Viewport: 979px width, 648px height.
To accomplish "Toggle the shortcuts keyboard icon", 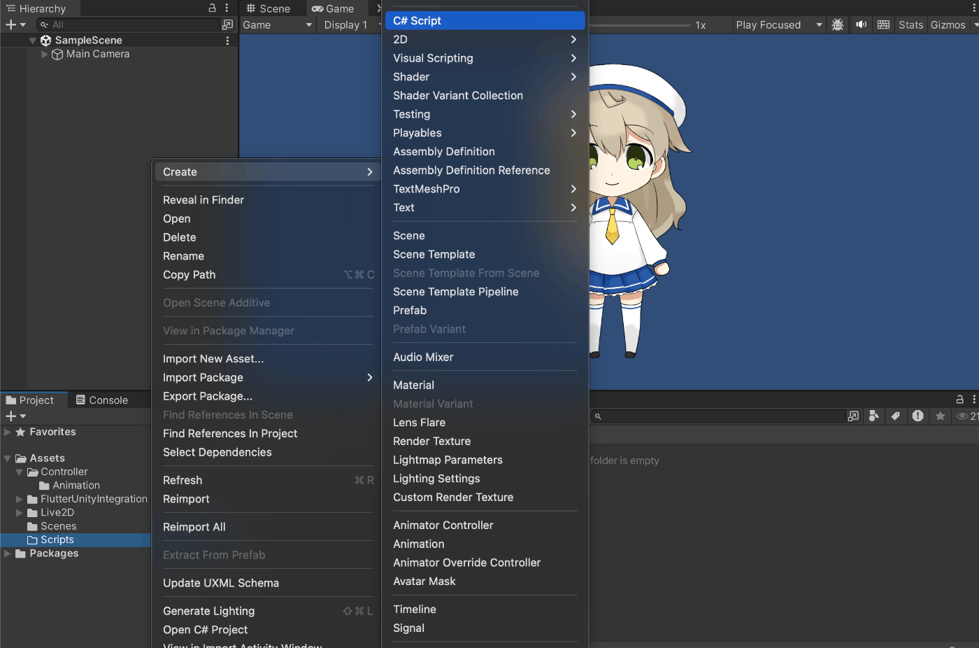I will tap(883, 24).
